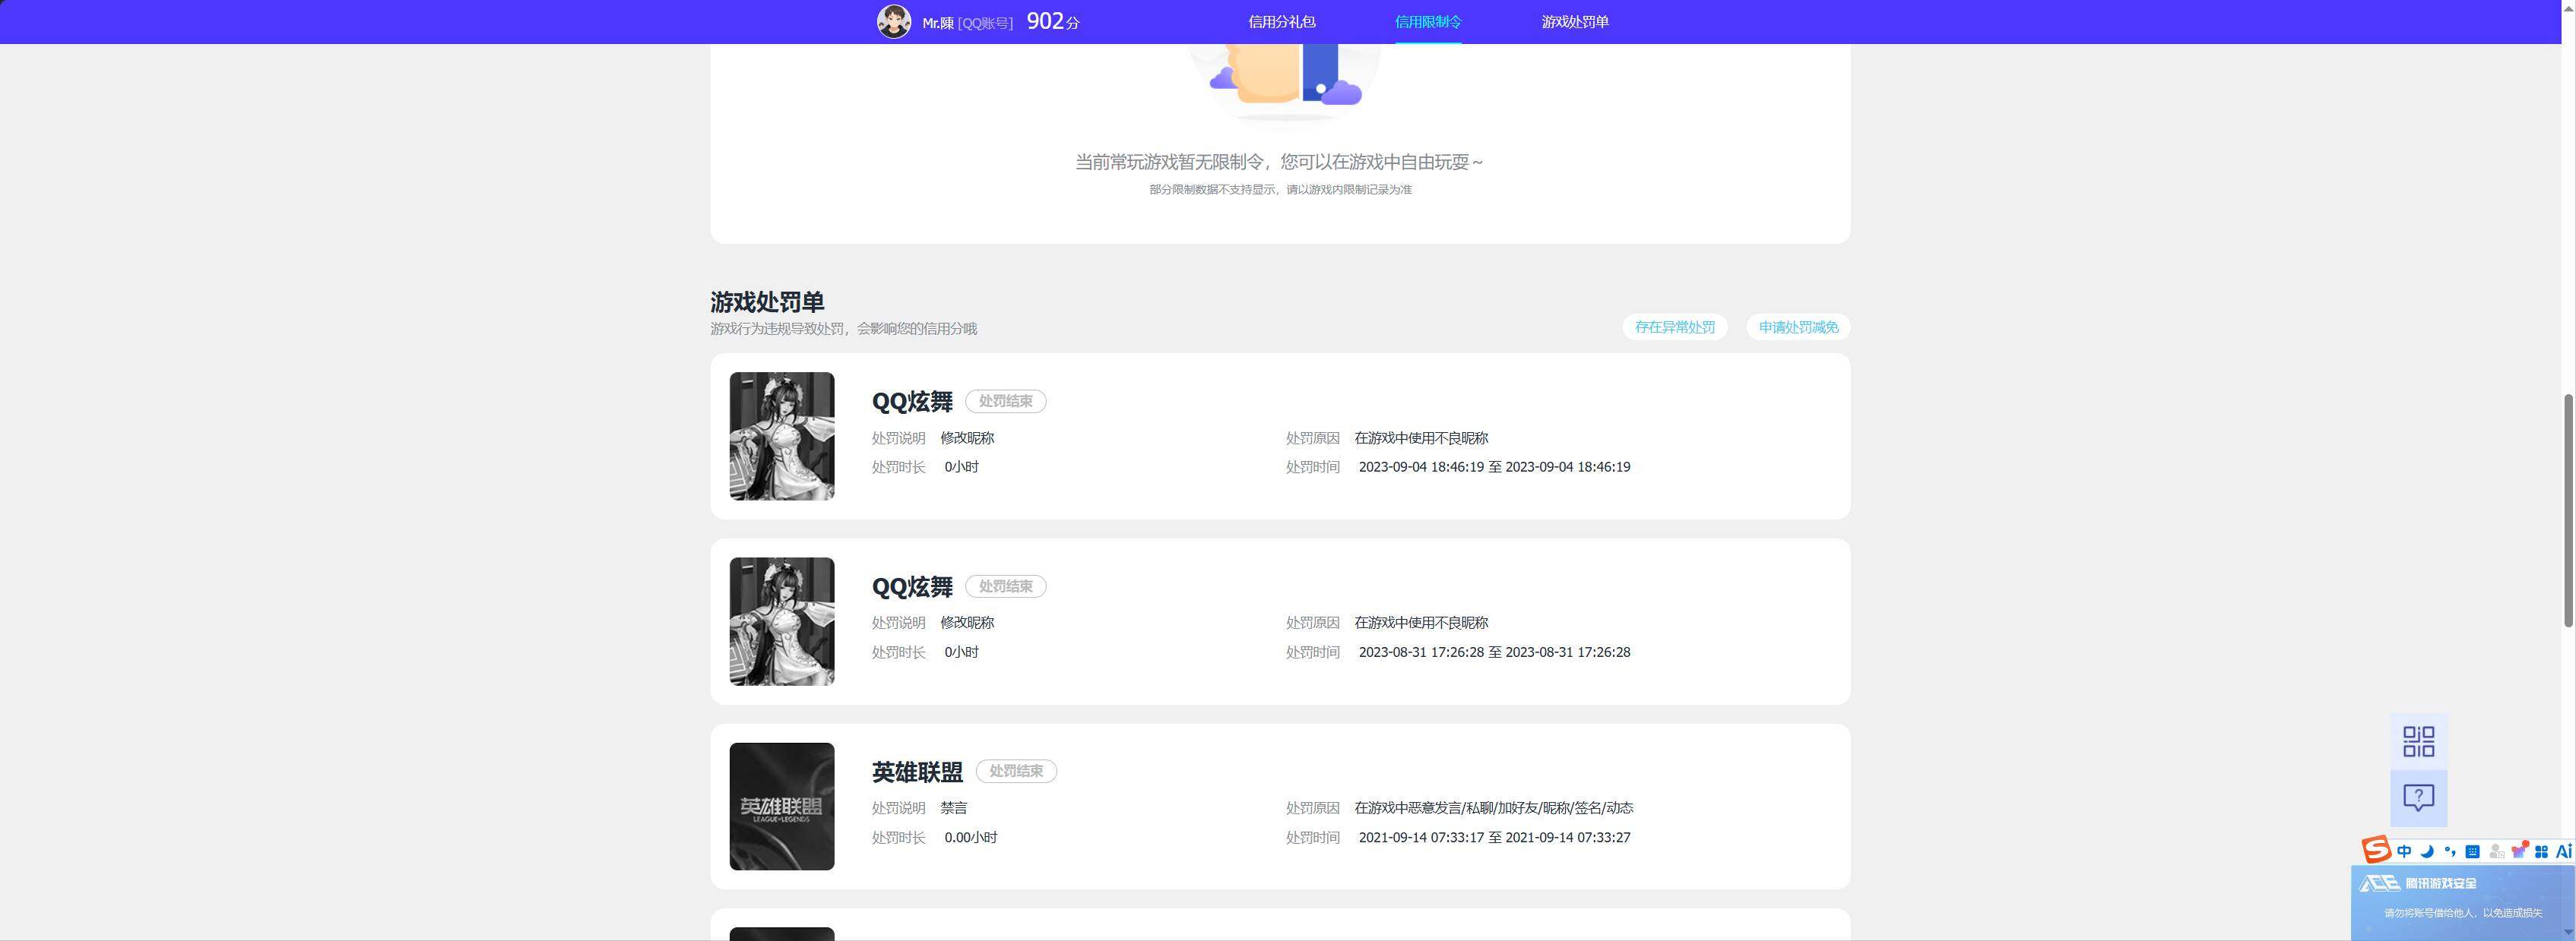
Task: Click the 当前常玩游戏暂无限制令 notice text
Action: point(1279,162)
